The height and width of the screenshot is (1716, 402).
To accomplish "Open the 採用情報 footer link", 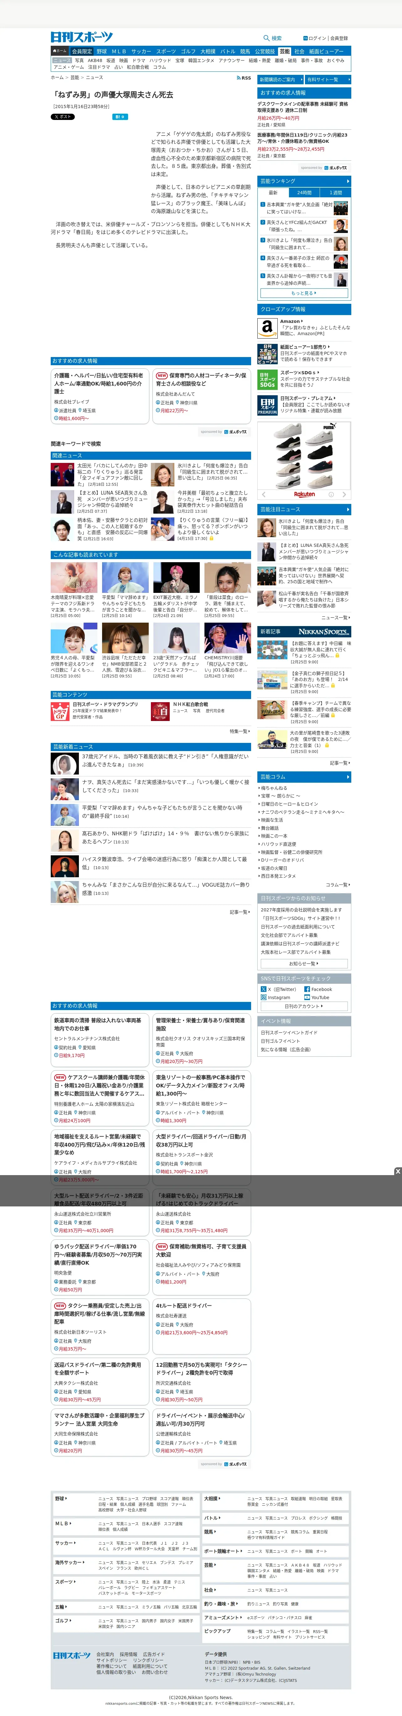I will click(128, 1654).
